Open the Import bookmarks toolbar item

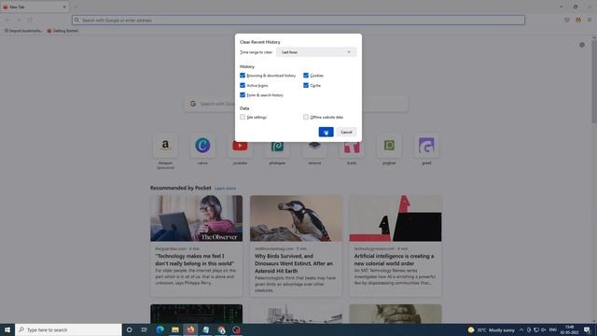(23, 31)
